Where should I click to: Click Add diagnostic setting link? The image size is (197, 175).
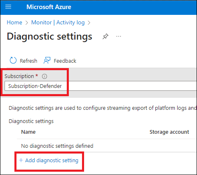(x=52, y=161)
